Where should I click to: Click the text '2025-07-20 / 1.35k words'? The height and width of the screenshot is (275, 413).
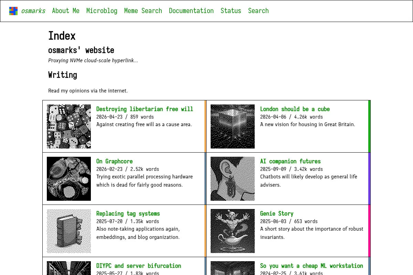[128, 221]
